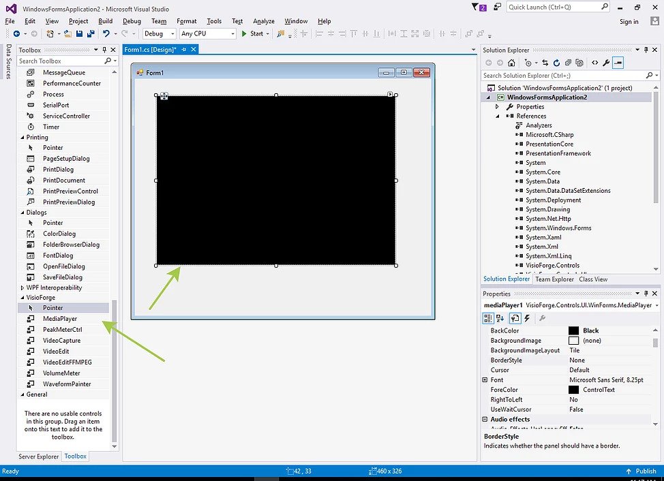This screenshot has height=481, width=664.
Task: Toggle Alphabetical sort in Properties panel
Action: pos(500,318)
